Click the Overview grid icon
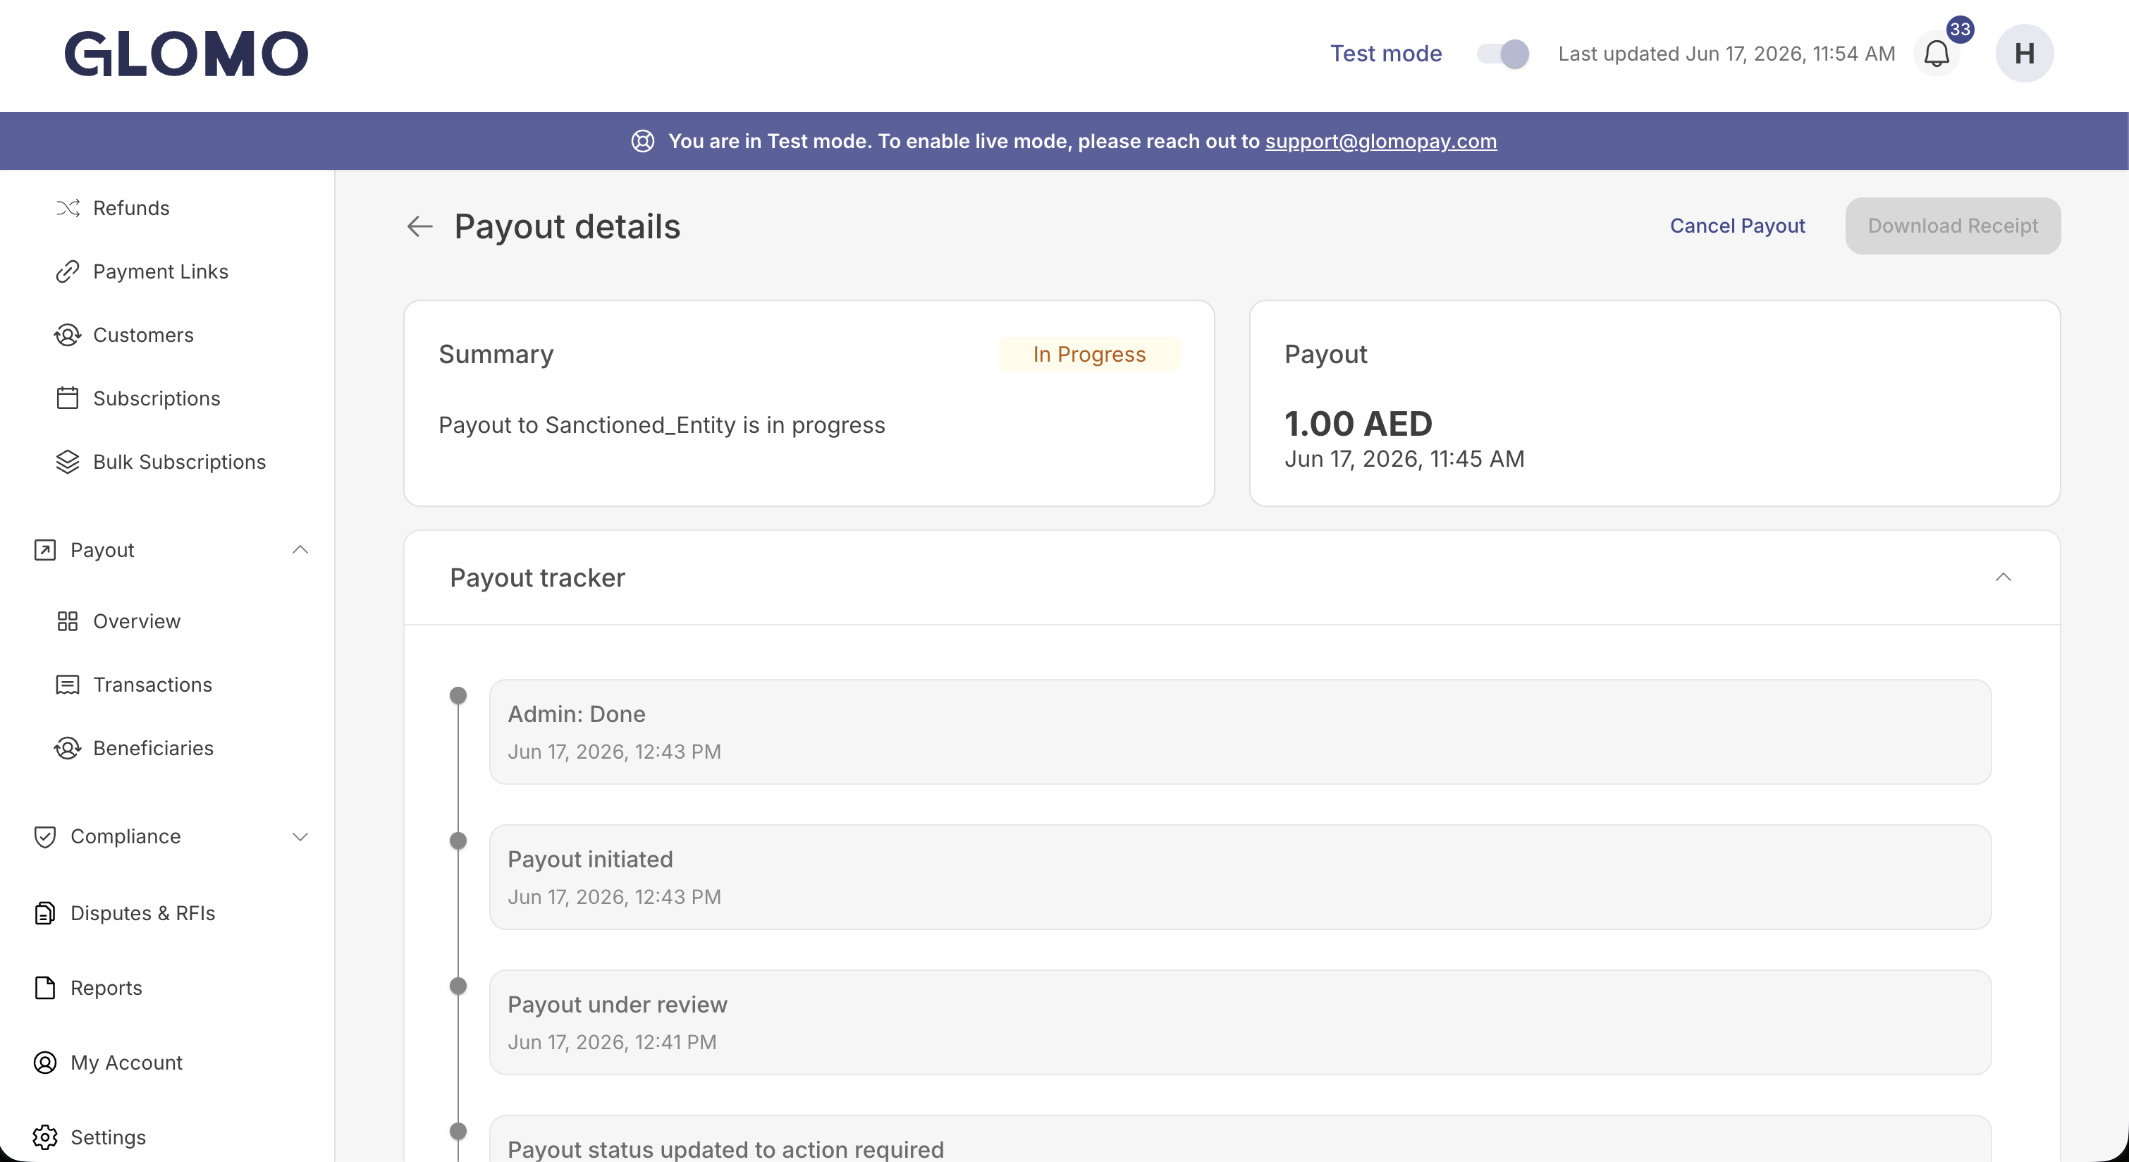The image size is (2129, 1162). point(68,621)
